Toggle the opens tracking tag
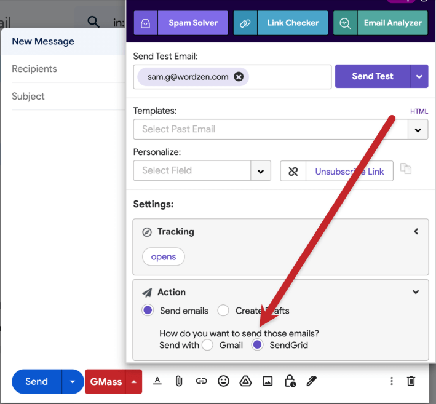The image size is (436, 404). (x=164, y=256)
